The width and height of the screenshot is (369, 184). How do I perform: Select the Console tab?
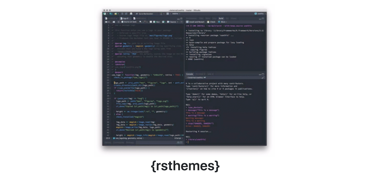[190, 74]
